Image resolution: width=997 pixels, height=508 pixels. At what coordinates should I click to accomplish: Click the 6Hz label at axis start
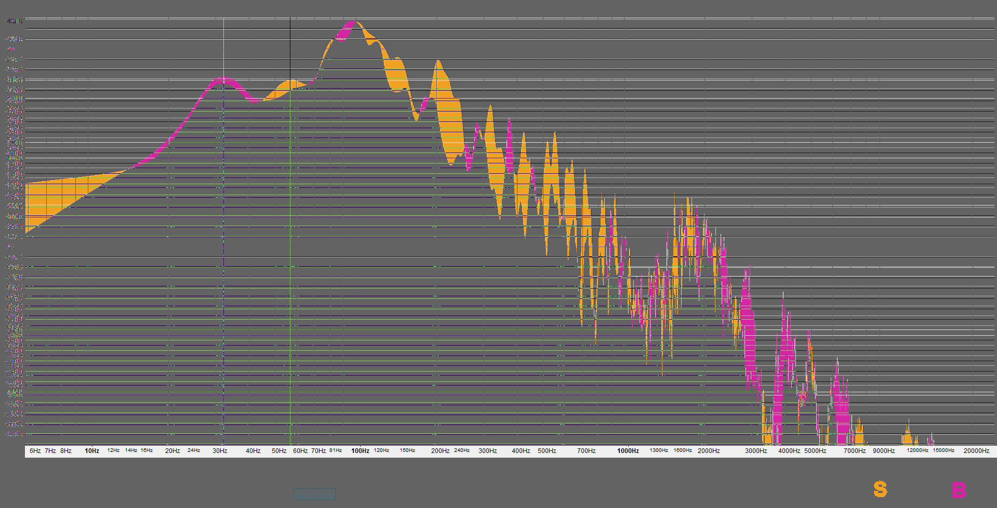point(34,451)
